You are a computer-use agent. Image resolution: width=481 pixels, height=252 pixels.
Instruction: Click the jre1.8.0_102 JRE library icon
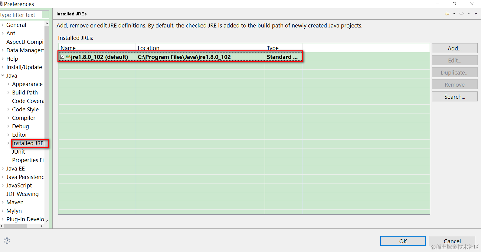68,57
